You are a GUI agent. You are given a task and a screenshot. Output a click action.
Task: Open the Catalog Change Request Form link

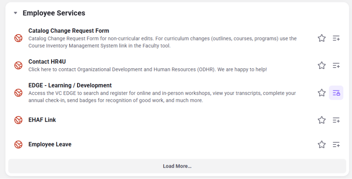click(69, 31)
